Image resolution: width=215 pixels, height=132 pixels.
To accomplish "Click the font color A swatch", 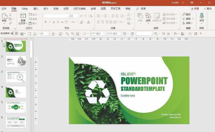I will coord(88,22).
